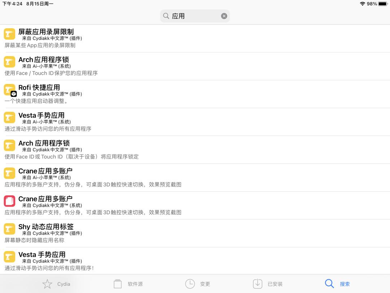Tap the Arch 应用程序锁 tweak icon from Ai-小苹果
The width and height of the screenshot is (390, 293).
click(9, 61)
